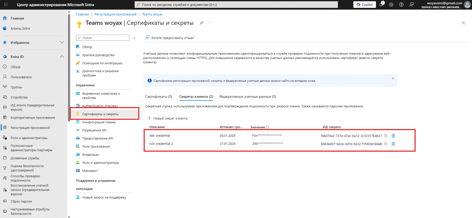Open the help question mark menu
The width and height of the screenshot is (472, 218).
[401, 5]
